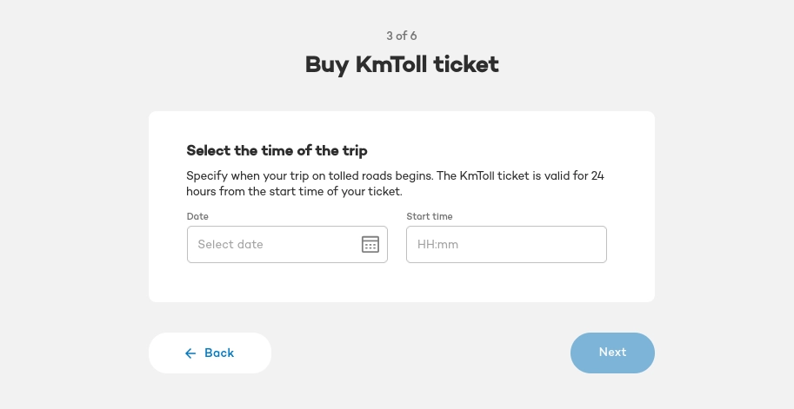Click the "Date" field label

[x=197, y=216]
